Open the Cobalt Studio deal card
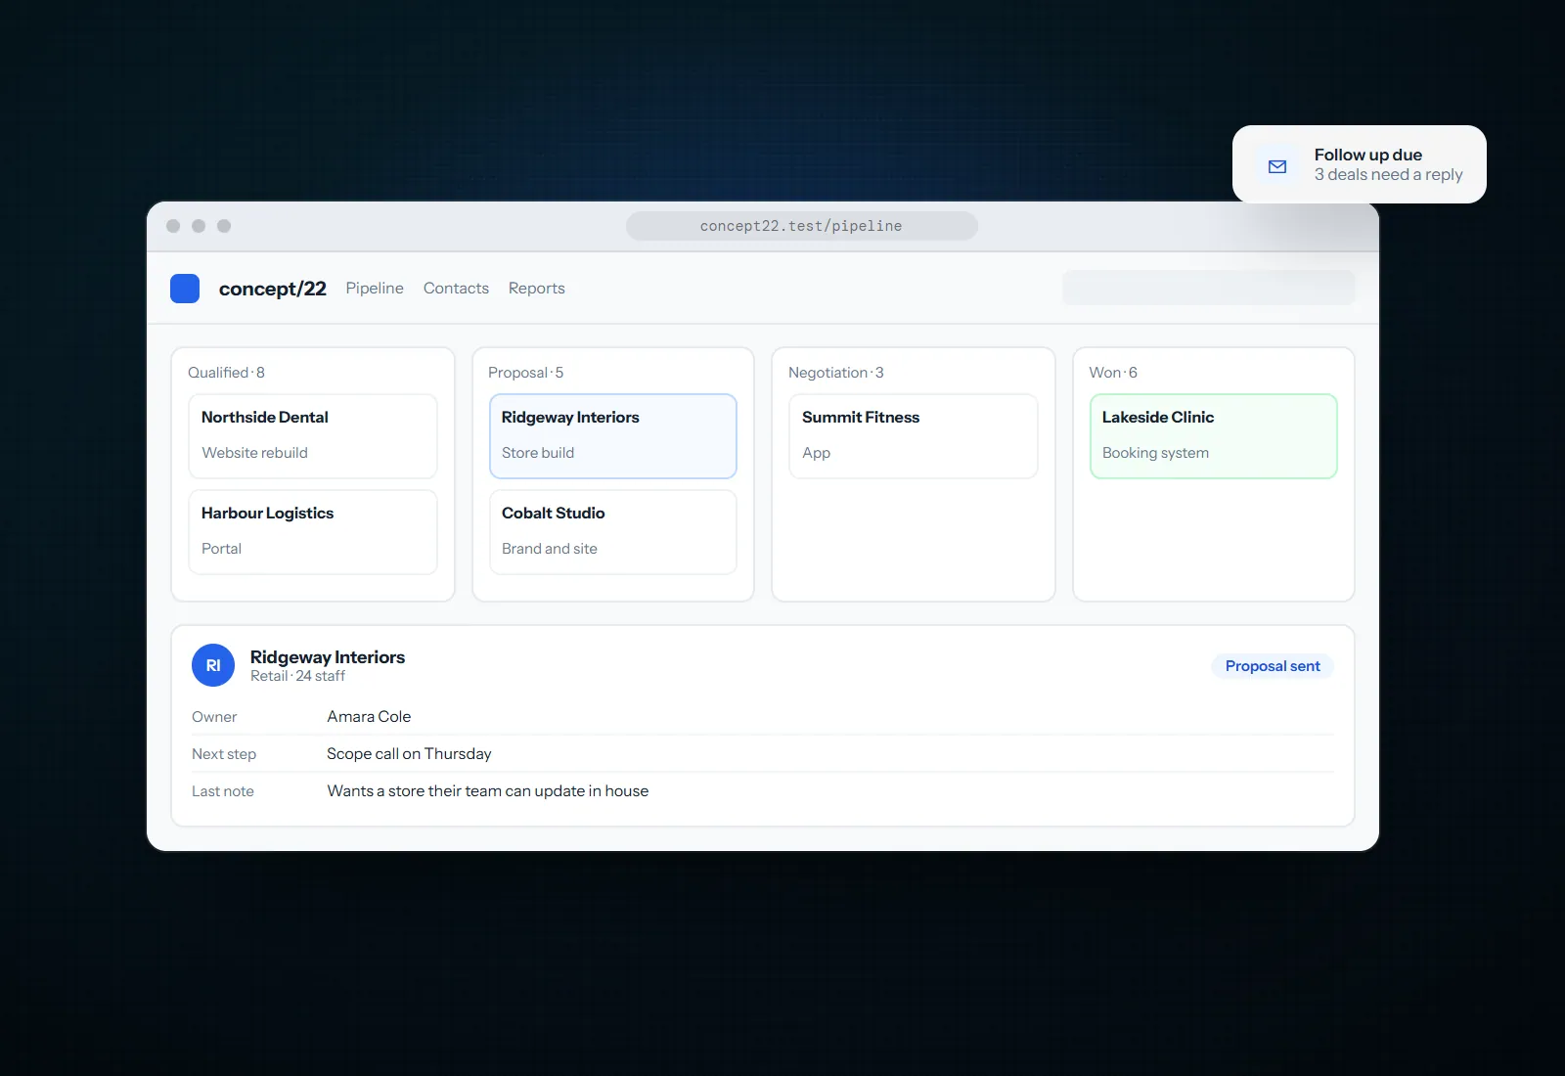This screenshot has height=1076, width=1565. tap(613, 532)
